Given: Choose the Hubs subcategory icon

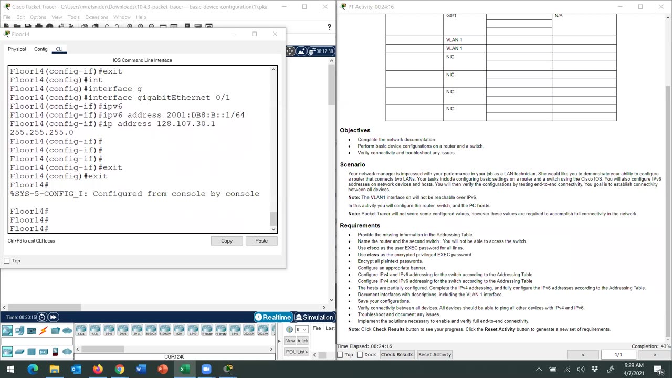Looking at the screenshot, I should click(31, 351).
